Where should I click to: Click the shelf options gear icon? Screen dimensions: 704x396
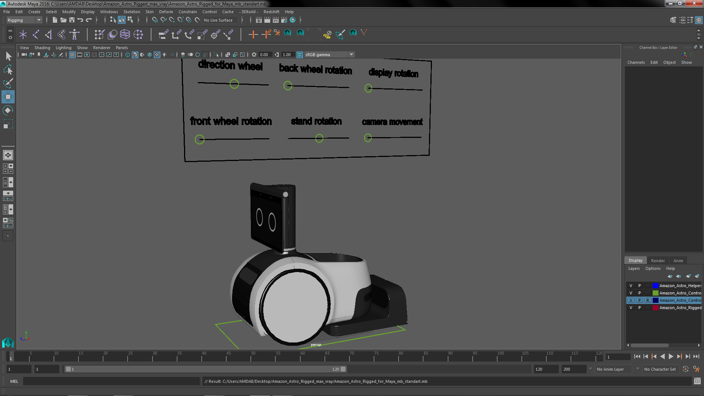[x=10, y=37]
